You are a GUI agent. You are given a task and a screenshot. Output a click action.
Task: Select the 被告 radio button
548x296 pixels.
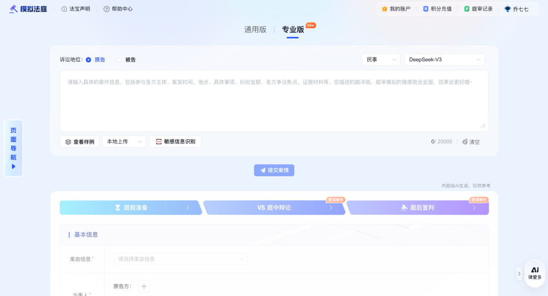pyautogui.click(x=119, y=60)
